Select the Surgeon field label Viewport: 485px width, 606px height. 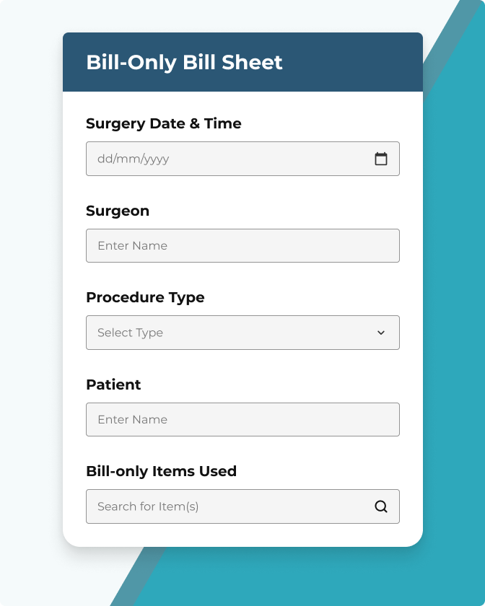(118, 211)
